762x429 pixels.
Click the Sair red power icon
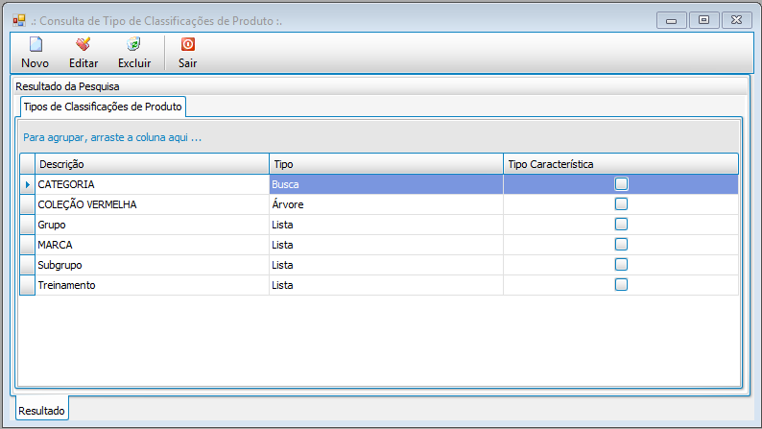click(187, 44)
